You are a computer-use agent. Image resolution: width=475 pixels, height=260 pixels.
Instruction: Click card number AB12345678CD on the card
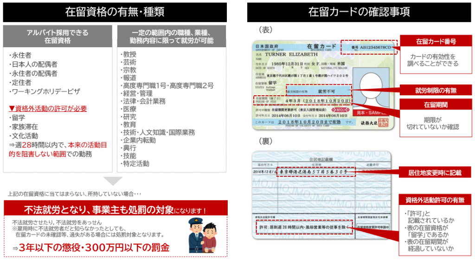point(375,47)
